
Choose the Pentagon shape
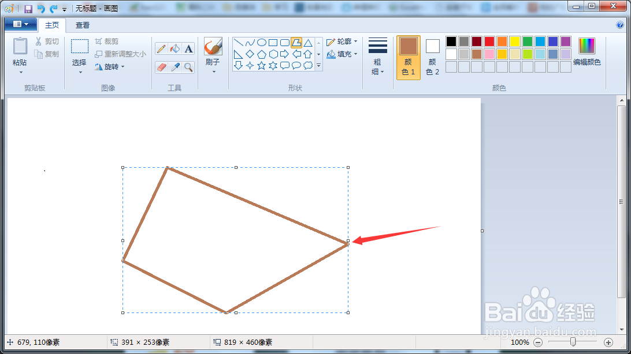tap(262, 54)
